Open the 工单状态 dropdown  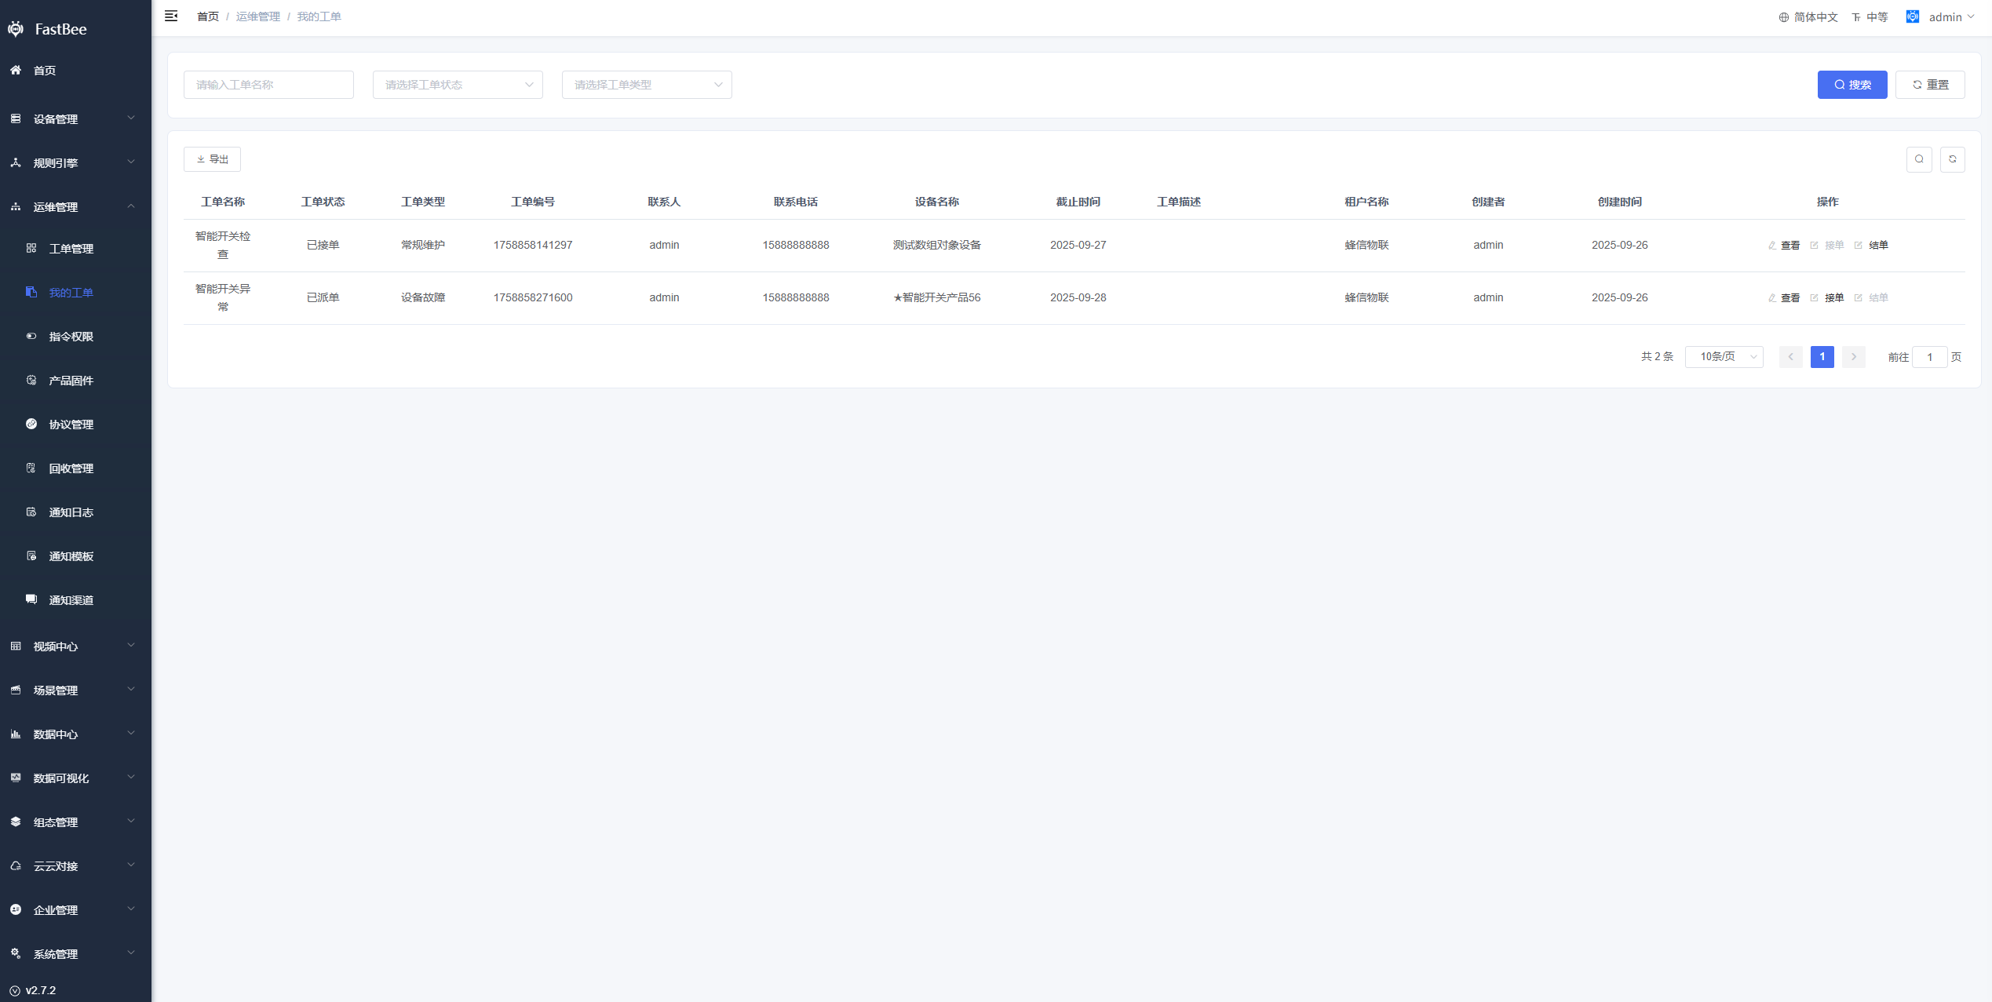(458, 85)
